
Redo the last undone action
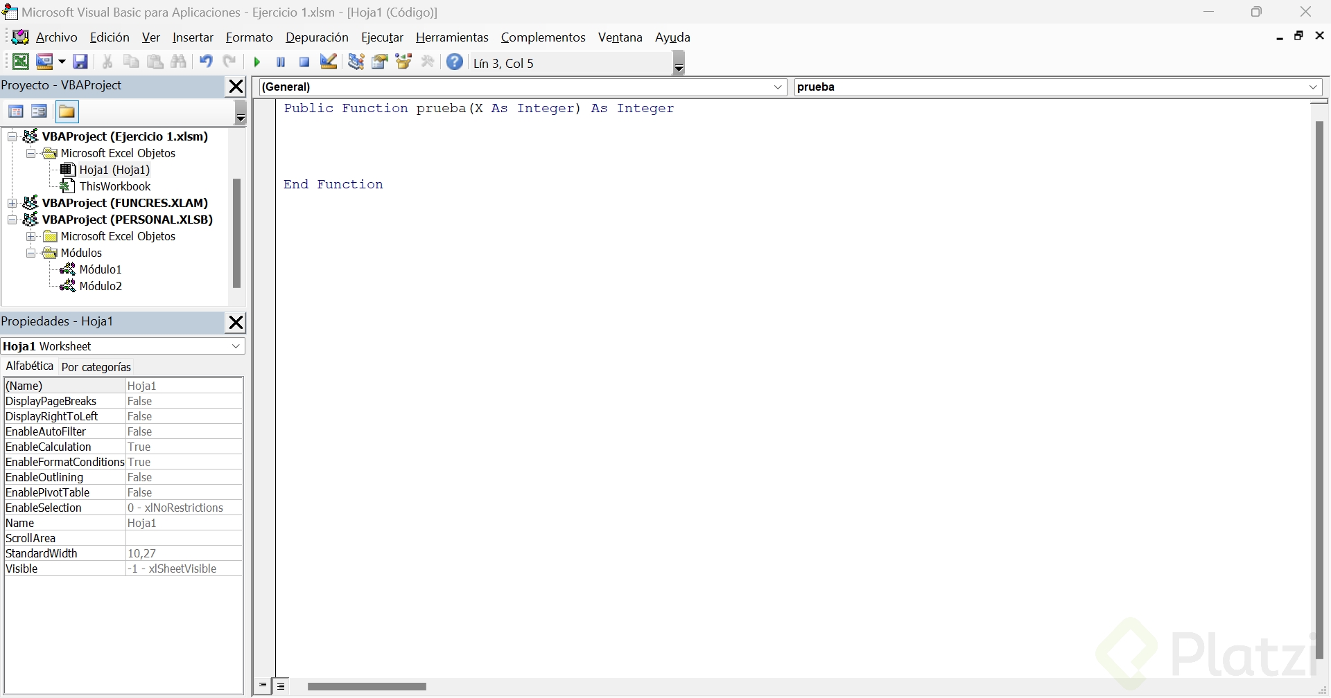(229, 62)
